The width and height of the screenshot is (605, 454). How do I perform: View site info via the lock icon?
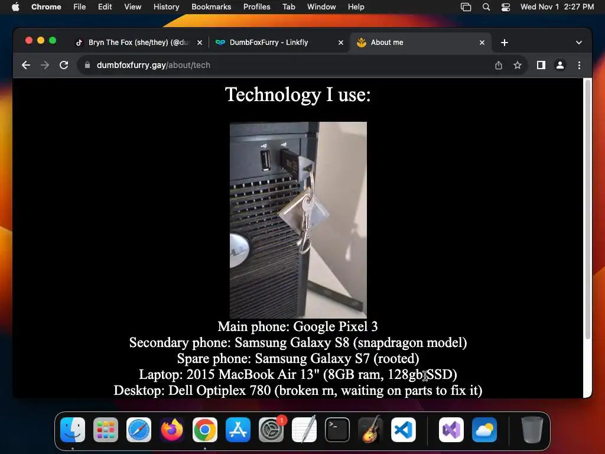click(87, 65)
